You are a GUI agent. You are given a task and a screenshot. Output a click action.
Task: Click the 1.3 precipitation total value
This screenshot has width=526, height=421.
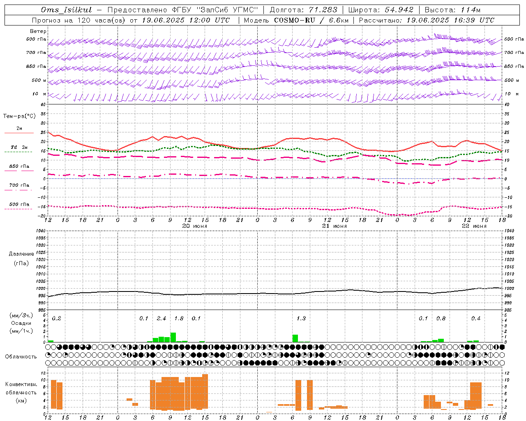pos(301,318)
